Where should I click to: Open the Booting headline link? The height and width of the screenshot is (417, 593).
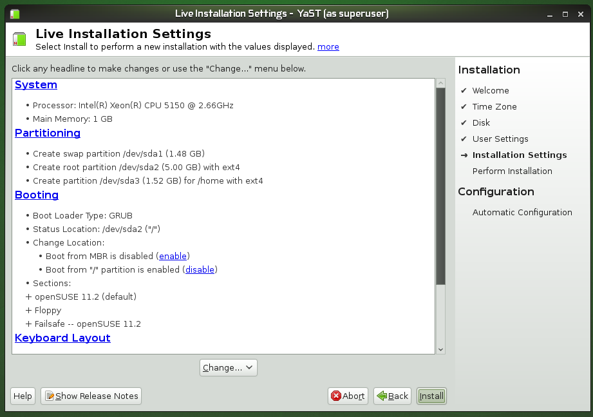(x=37, y=195)
